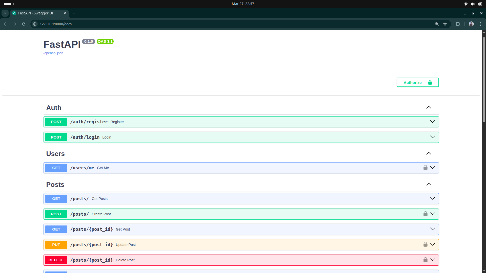Click lock icon on DELETE Delete Post row
The image size is (486, 273).
pos(425,260)
